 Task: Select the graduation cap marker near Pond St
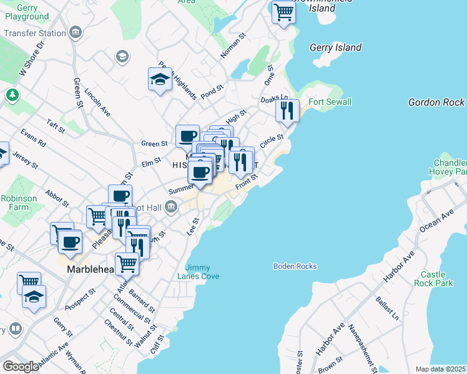click(160, 80)
